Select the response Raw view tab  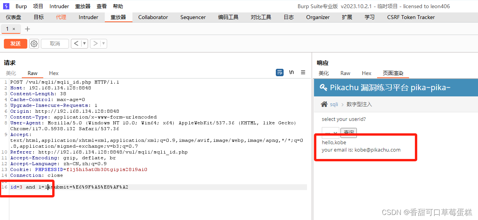point(345,73)
